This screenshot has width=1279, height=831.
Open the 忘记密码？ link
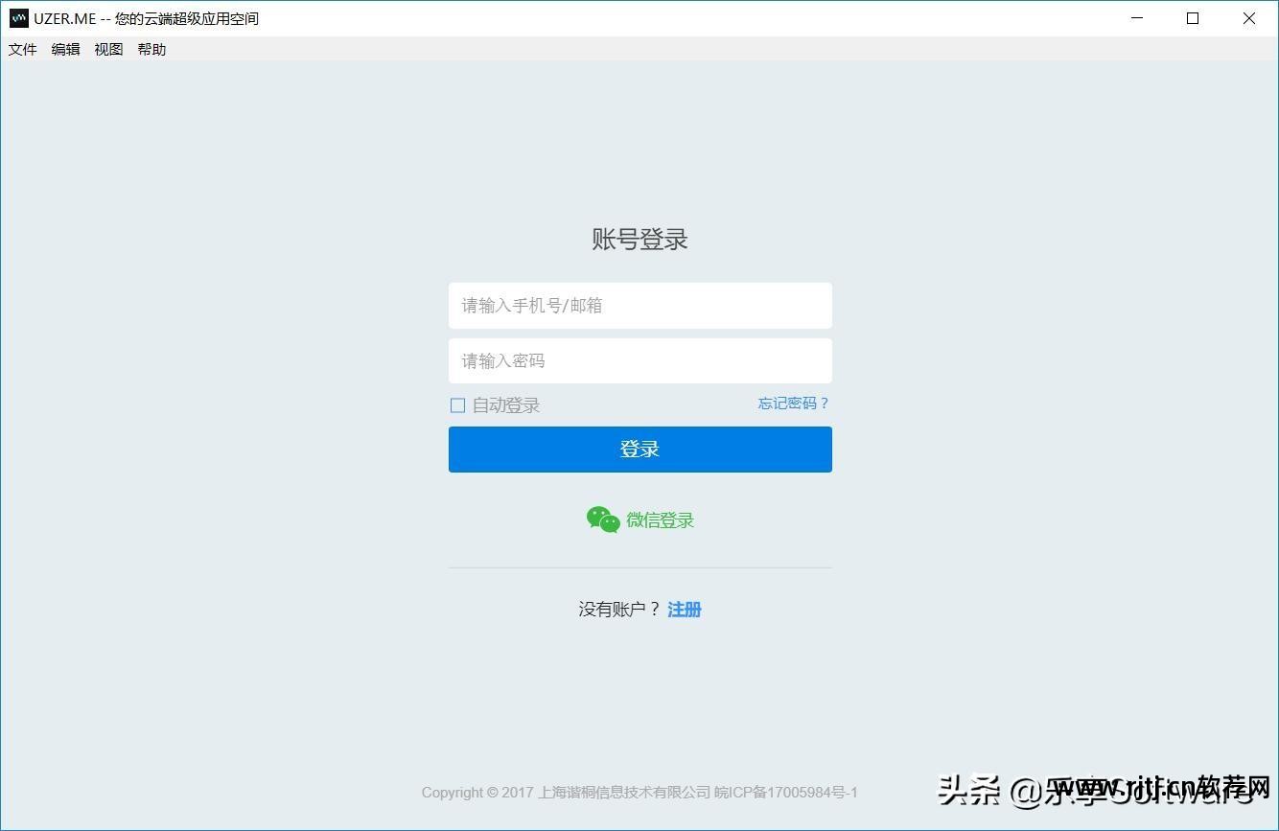pyautogui.click(x=794, y=404)
